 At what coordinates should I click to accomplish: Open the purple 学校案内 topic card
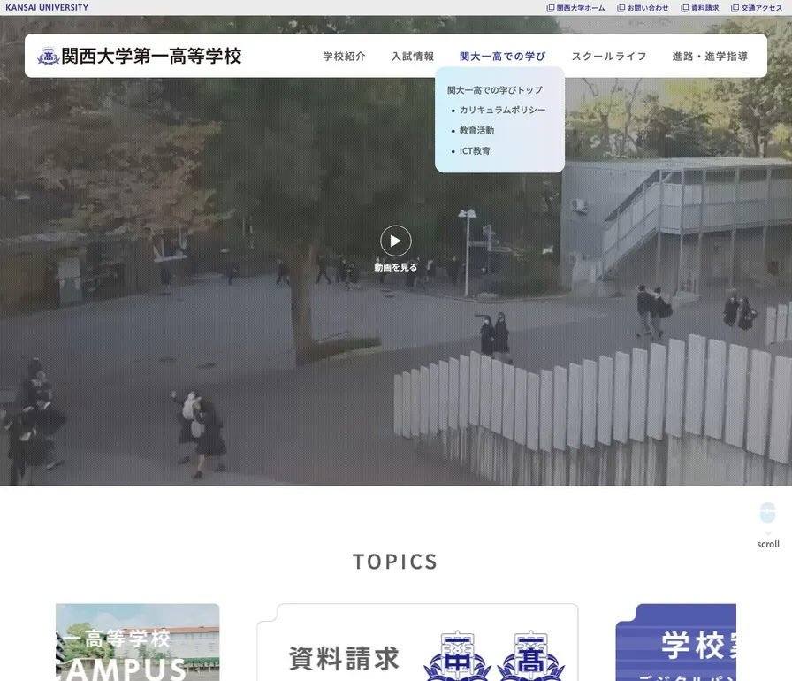675,642
